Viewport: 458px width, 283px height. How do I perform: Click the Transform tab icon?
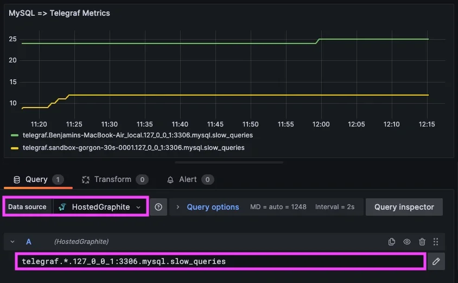[x=86, y=180]
